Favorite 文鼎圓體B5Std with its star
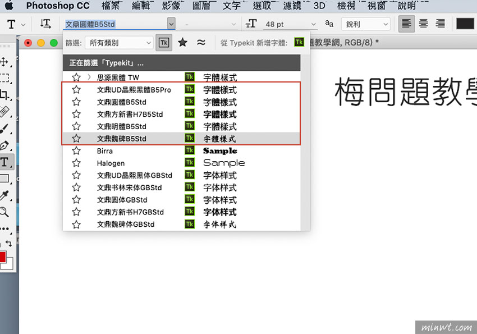 pos(76,102)
